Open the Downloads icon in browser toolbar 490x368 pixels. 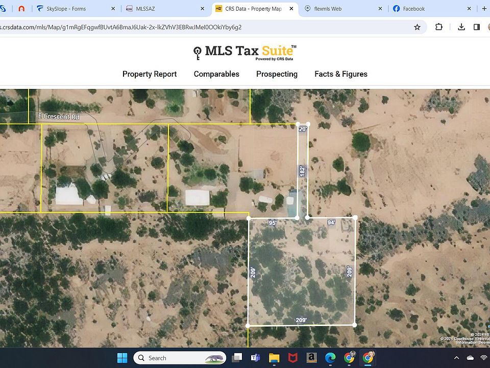coord(461,27)
